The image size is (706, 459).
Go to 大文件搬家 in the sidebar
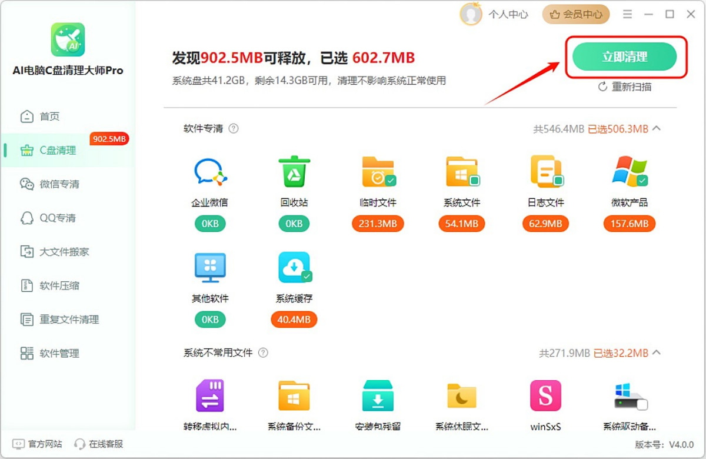[x=64, y=252]
